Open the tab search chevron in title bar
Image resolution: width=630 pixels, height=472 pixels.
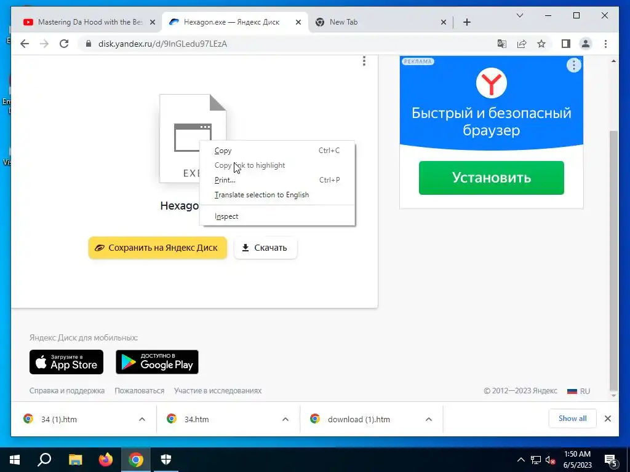(x=519, y=15)
